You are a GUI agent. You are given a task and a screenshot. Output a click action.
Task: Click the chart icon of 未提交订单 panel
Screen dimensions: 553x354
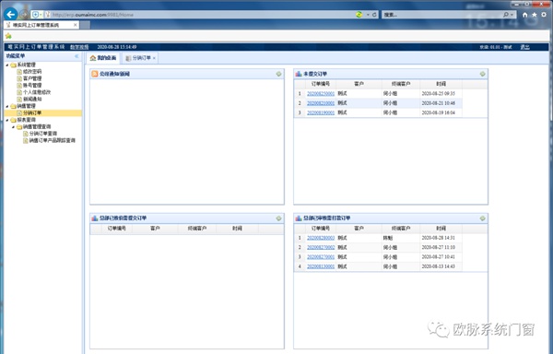coord(299,74)
